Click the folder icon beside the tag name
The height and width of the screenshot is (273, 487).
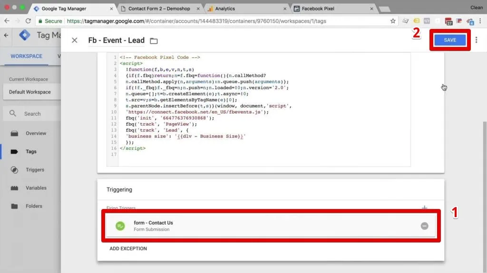(x=153, y=41)
